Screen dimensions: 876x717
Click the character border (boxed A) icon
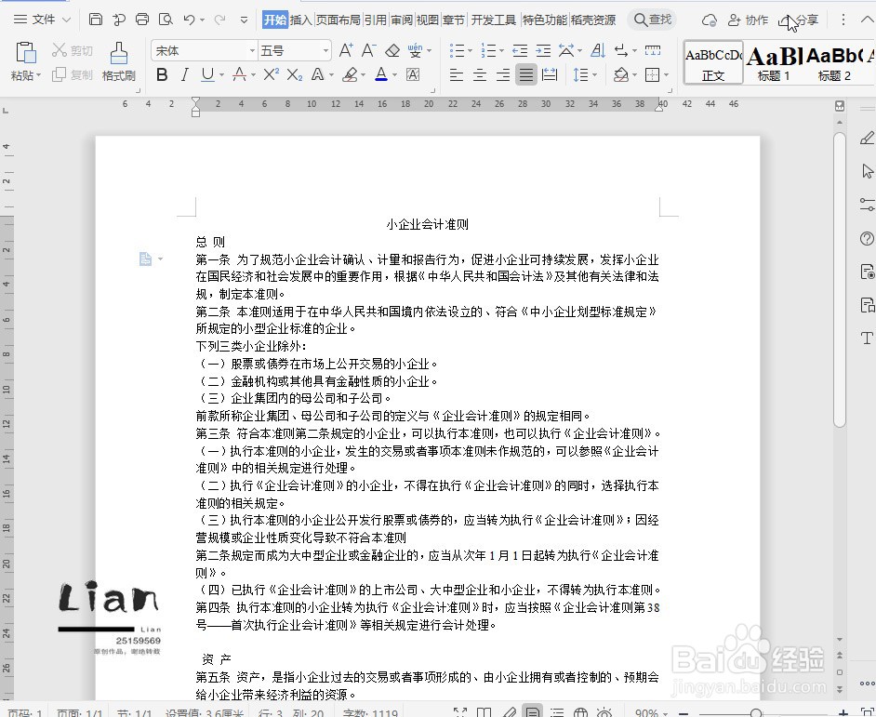(413, 74)
